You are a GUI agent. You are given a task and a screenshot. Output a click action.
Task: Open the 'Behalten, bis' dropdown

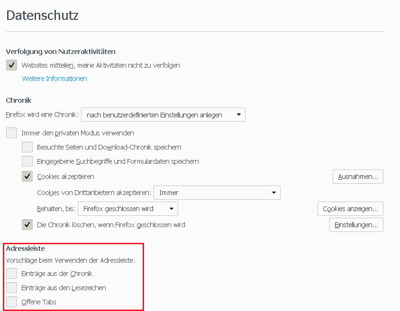[x=128, y=209]
